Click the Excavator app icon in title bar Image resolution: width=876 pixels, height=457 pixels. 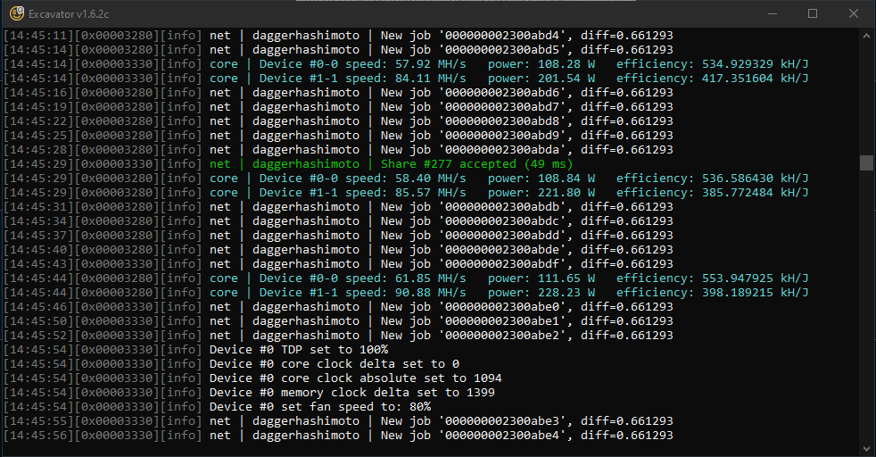point(17,13)
